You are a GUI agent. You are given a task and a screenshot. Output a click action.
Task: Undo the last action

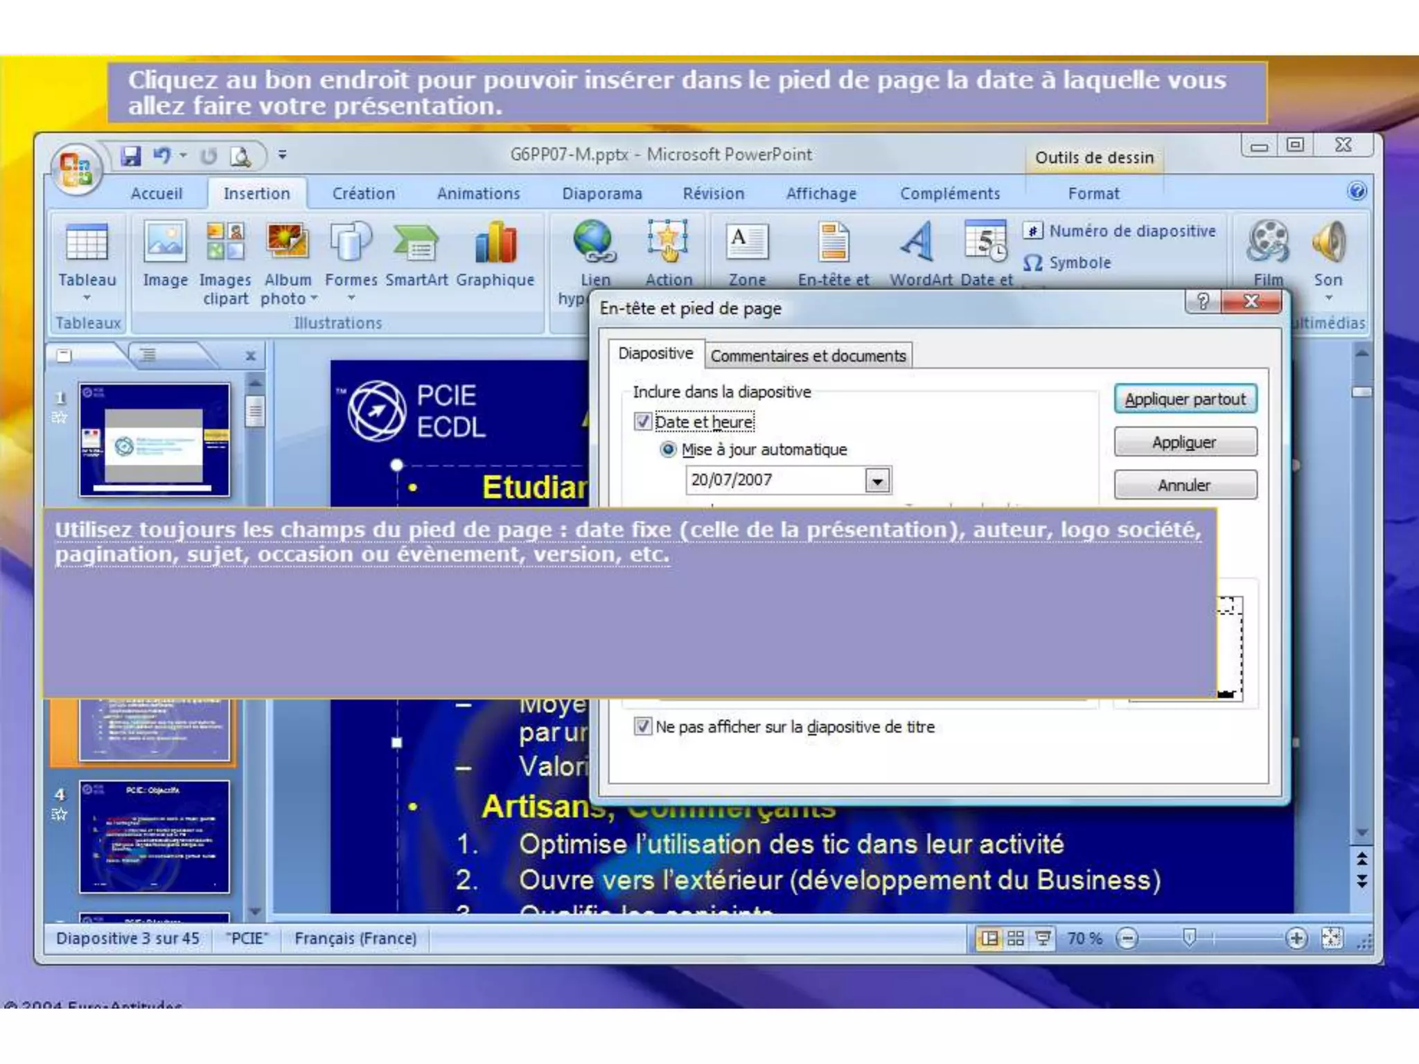(x=162, y=156)
